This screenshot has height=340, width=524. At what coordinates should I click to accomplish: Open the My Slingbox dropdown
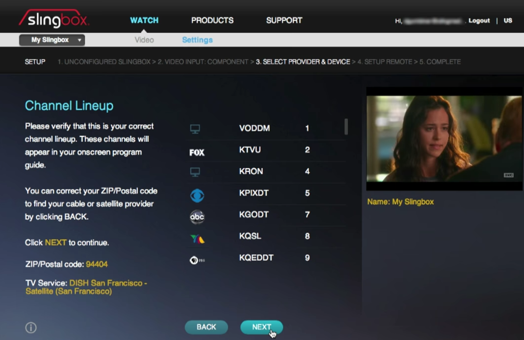pos(47,40)
